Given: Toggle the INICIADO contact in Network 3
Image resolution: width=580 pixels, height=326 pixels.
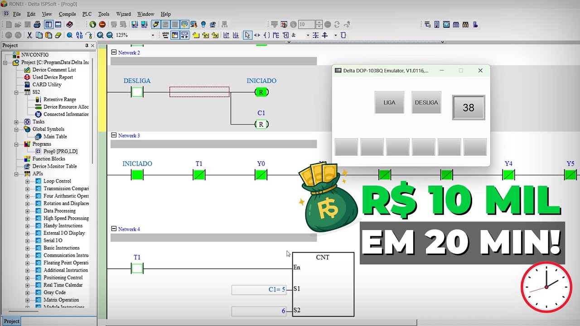Looking at the screenshot, I should 137,175.
